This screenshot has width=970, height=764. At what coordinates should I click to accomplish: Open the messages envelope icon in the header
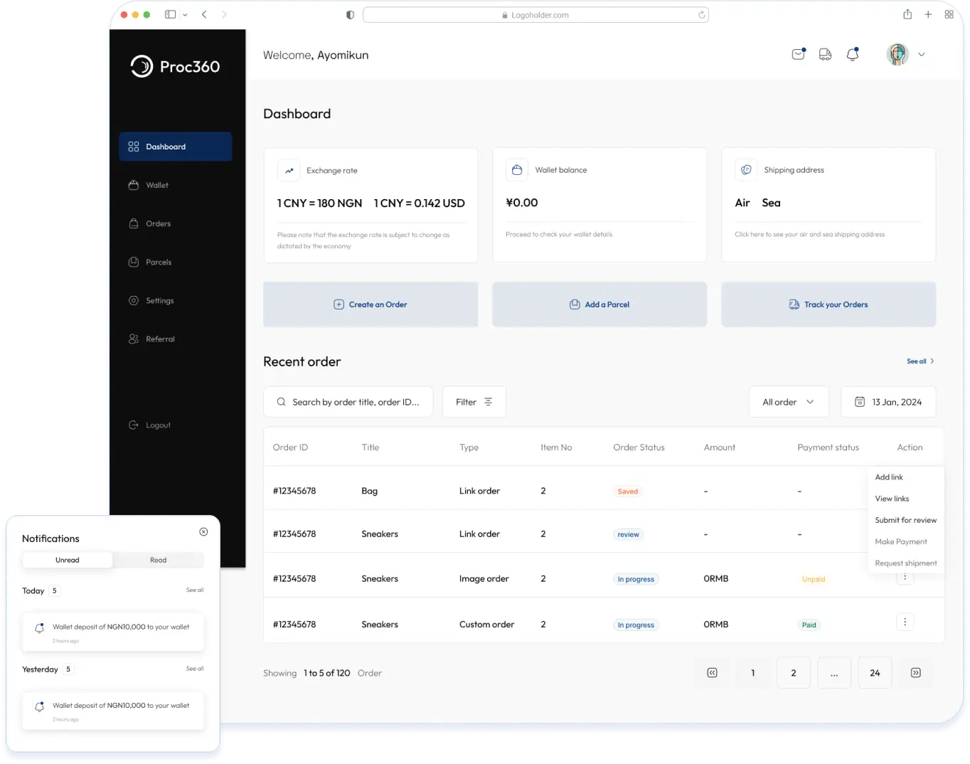(797, 54)
